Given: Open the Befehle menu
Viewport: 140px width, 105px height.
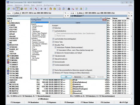Looking at the screenshot, I should click(x=27, y=5).
